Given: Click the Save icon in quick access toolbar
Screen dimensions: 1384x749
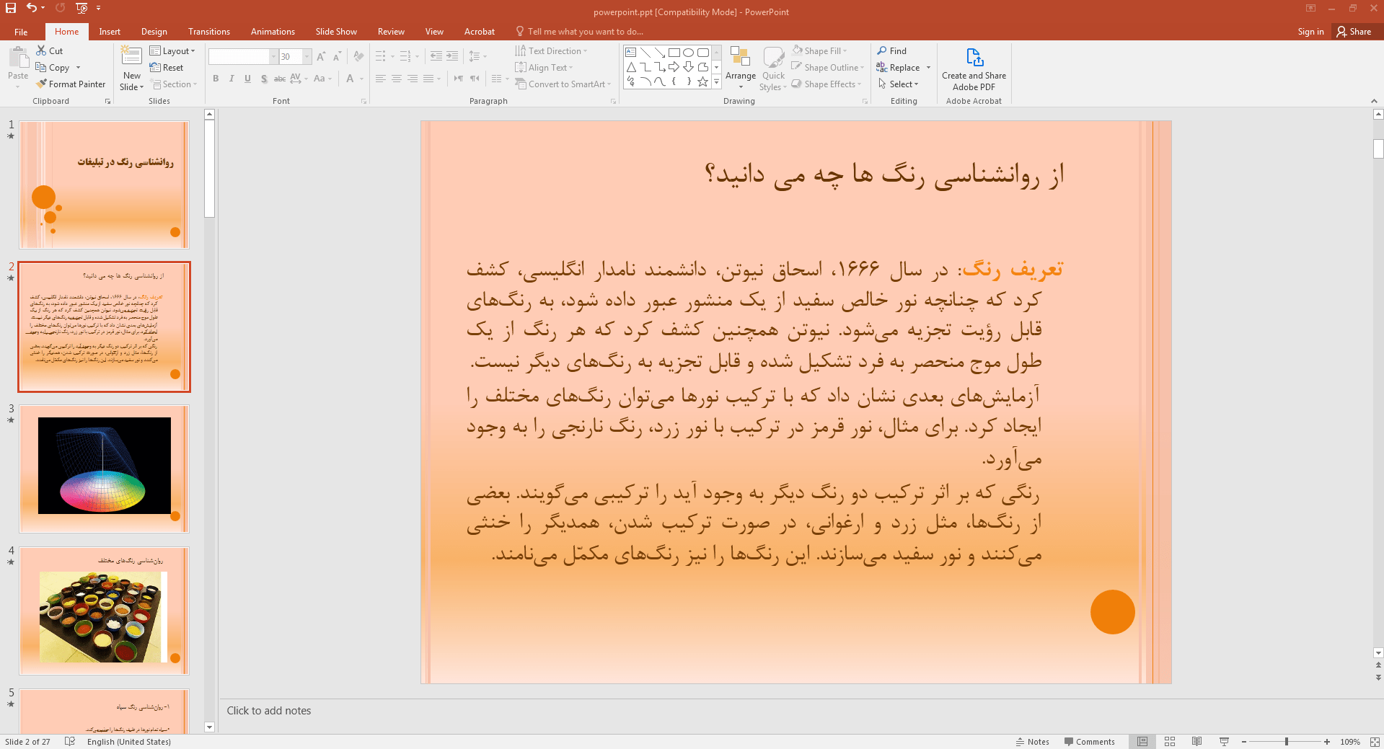Looking at the screenshot, I should click(x=11, y=8).
